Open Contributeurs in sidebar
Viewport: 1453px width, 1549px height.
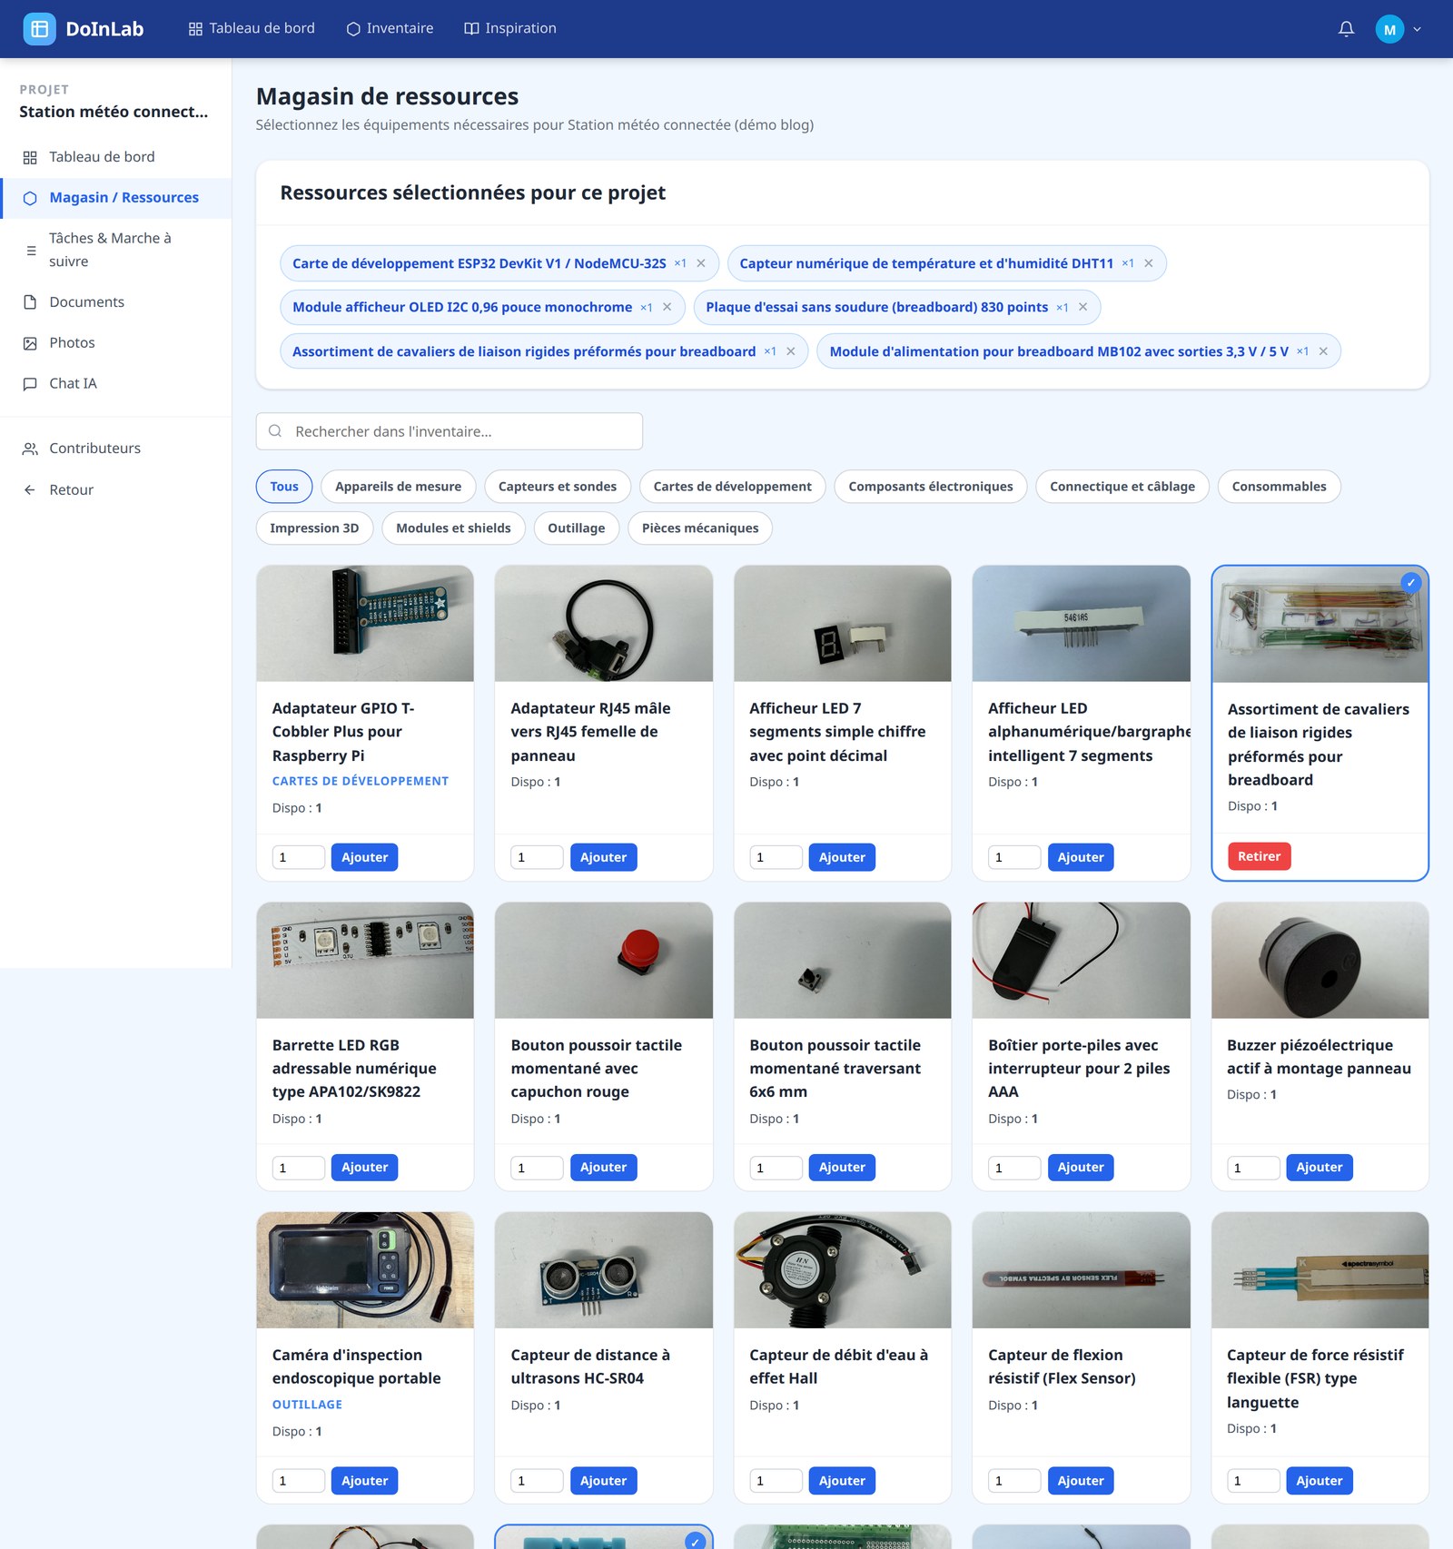[115, 449]
